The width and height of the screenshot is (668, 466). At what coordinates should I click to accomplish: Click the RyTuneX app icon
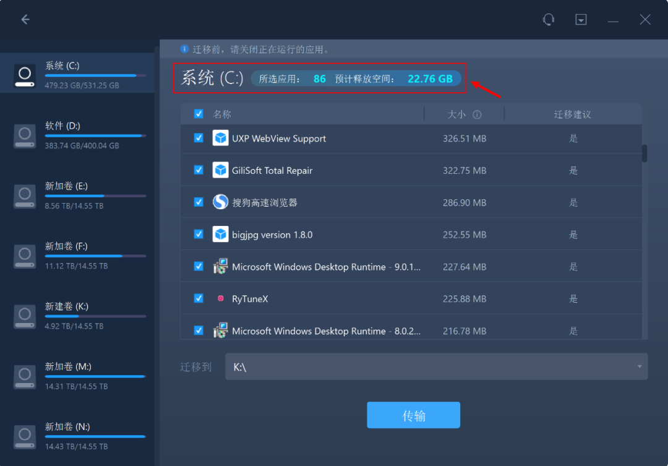point(220,298)
